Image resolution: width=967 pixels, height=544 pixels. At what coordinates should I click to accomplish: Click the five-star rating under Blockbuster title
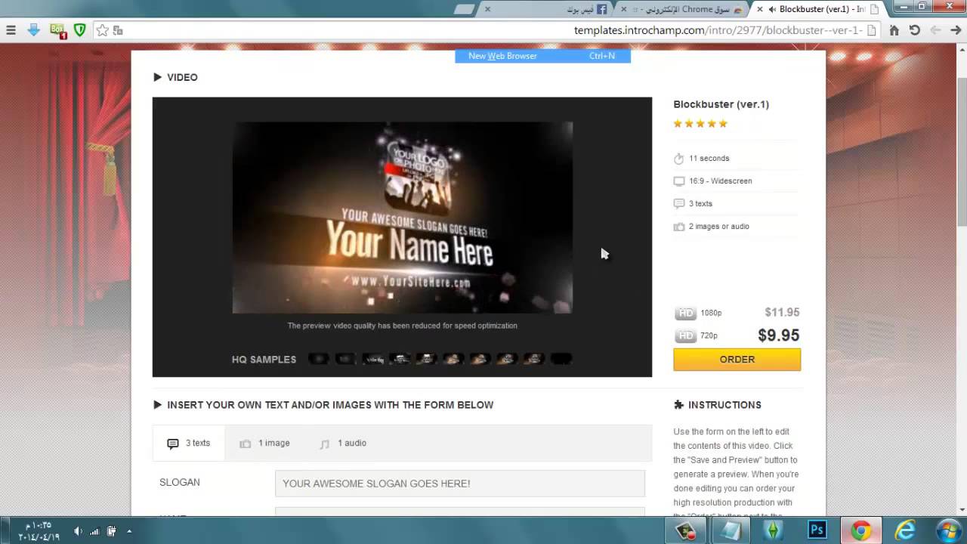[x=700, y=124]
